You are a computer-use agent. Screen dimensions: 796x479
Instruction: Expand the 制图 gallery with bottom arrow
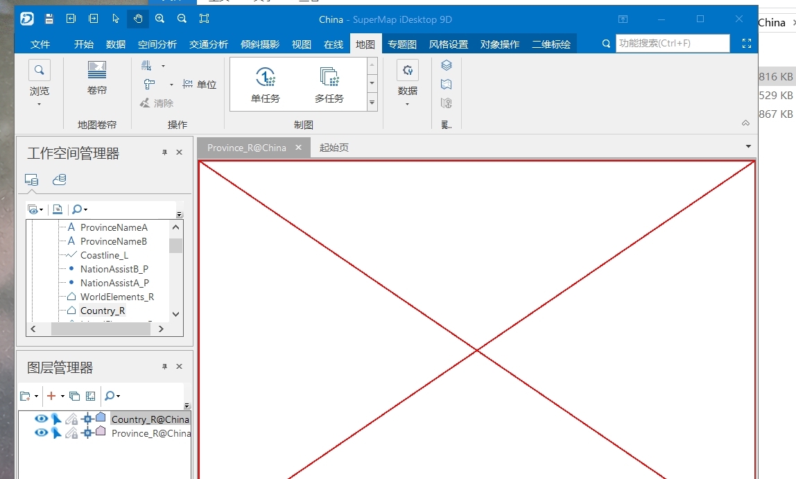pyautogui.click(x=372, y=103)
